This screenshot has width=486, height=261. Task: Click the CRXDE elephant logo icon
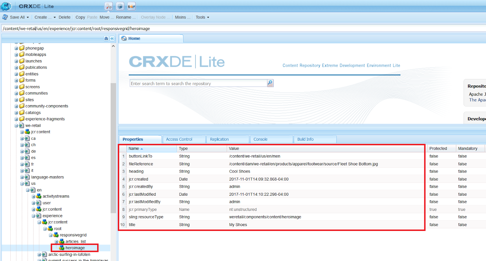tap(6, 6)
